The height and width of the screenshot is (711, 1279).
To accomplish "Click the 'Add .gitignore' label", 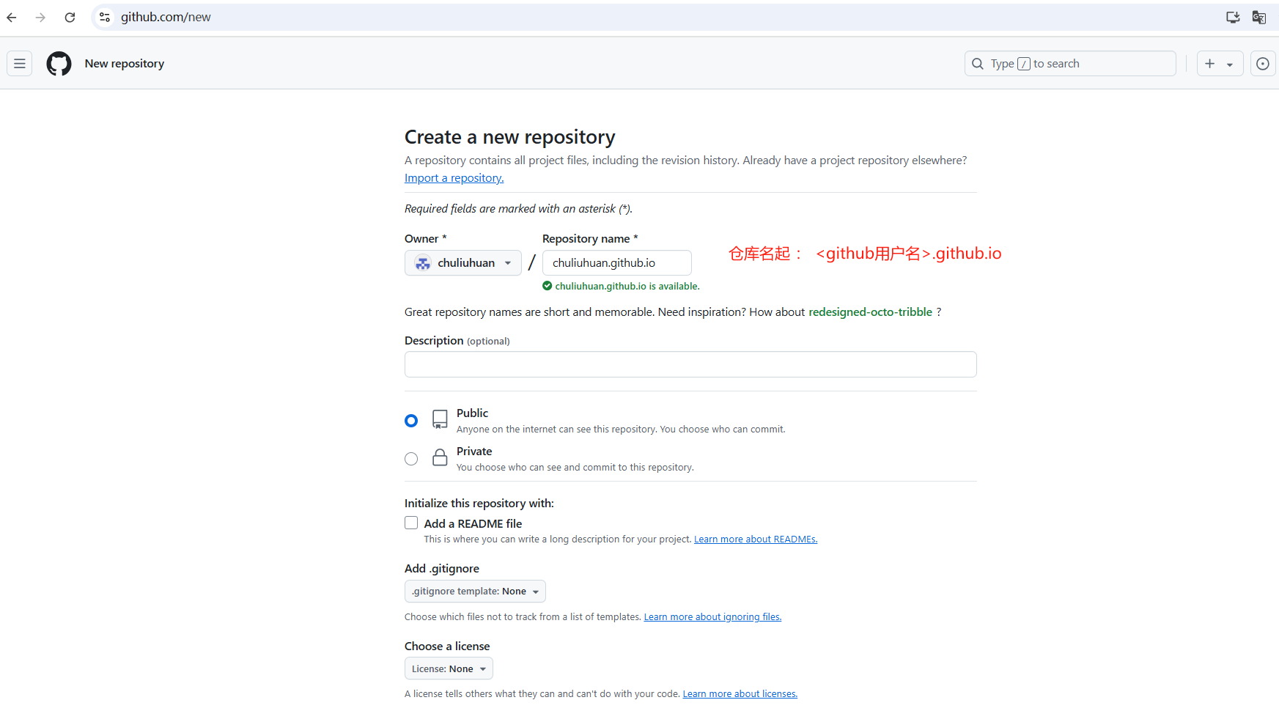I will coord(442,569).
